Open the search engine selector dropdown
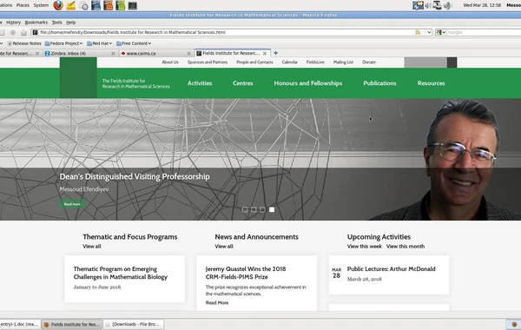 440,32
